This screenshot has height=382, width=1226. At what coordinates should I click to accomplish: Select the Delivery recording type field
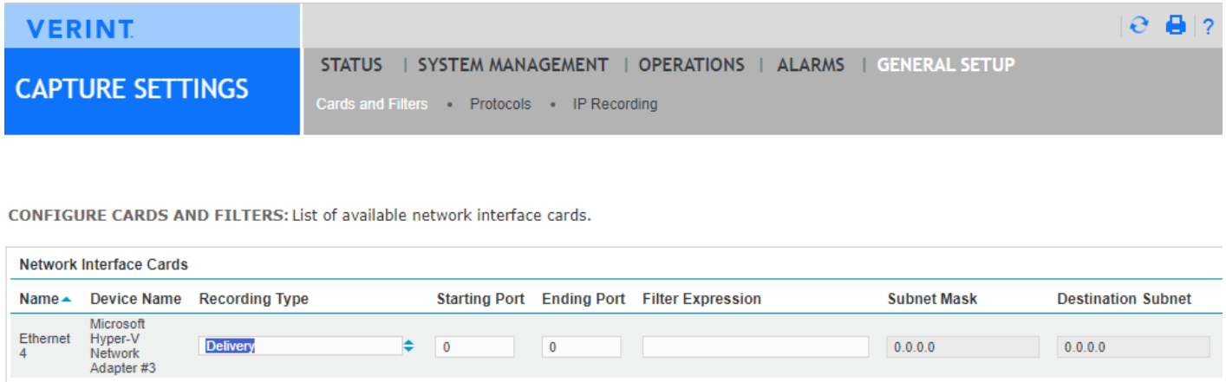tap(300, 346)
